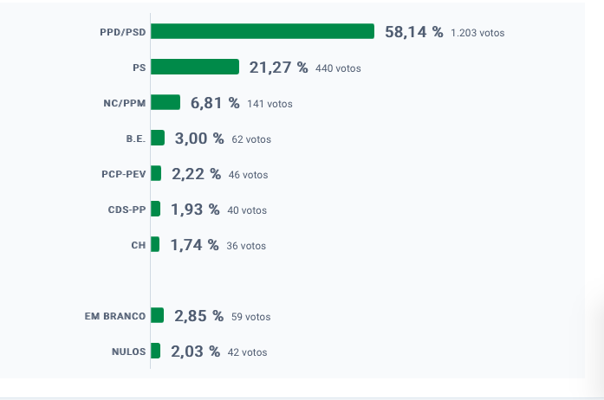Select the PCP-PEV green bar
The image size is (604, 400).
(156, 173)
